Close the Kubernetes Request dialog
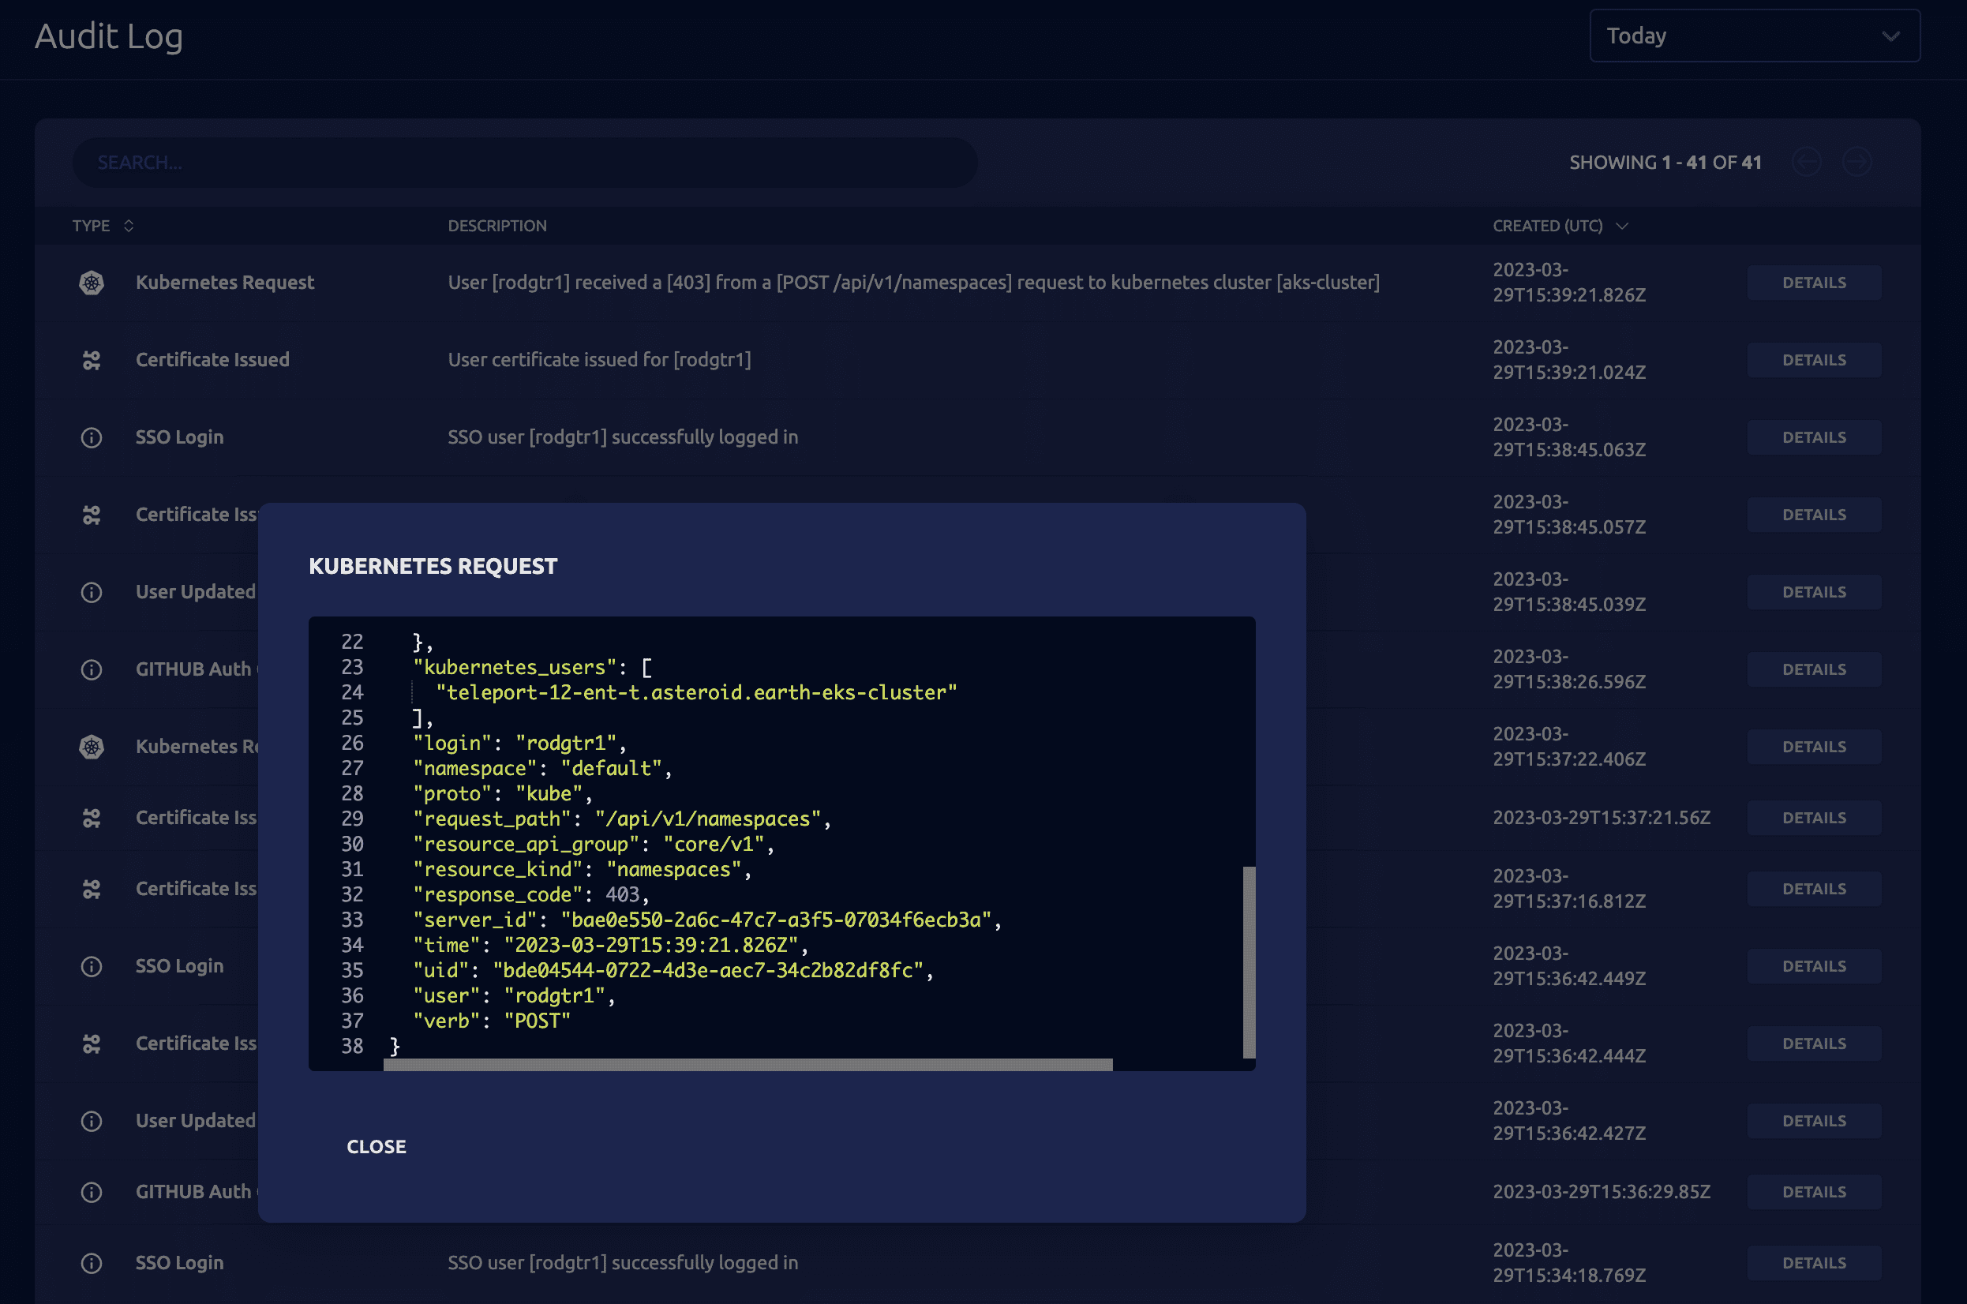1967x1304 pixels. click(x=376, y=1147)
